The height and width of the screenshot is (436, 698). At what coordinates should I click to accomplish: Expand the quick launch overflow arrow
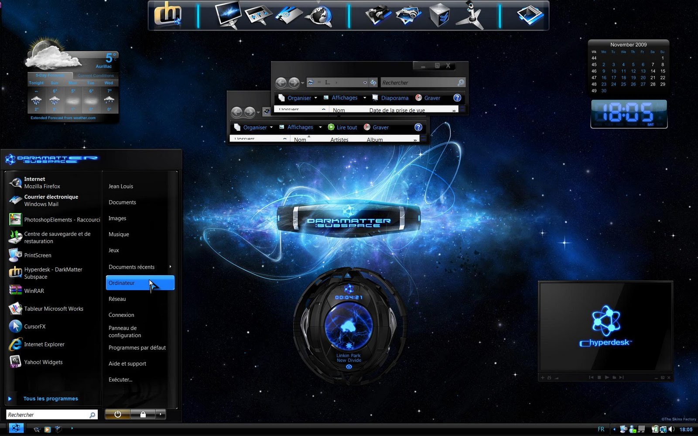click(72, 428)
